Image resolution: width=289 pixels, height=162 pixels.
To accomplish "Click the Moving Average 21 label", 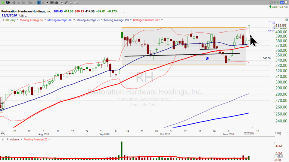I will 88,20.
